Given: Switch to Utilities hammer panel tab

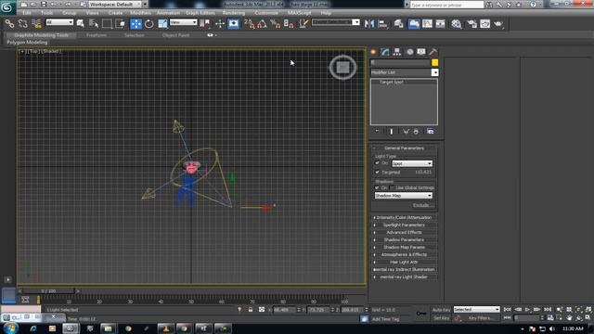Looking at the screenshot, I should pyautogui.click(x=433, y=52).
